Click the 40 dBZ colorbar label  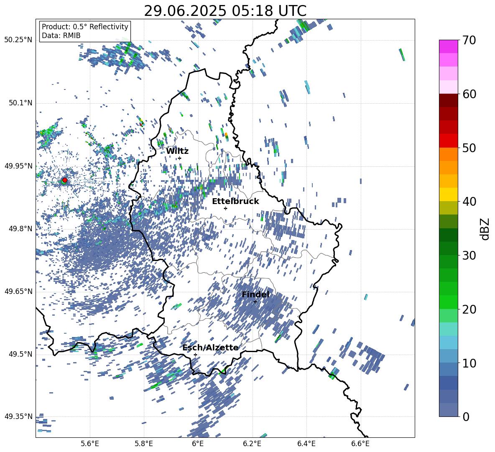[x=469, y=202]
